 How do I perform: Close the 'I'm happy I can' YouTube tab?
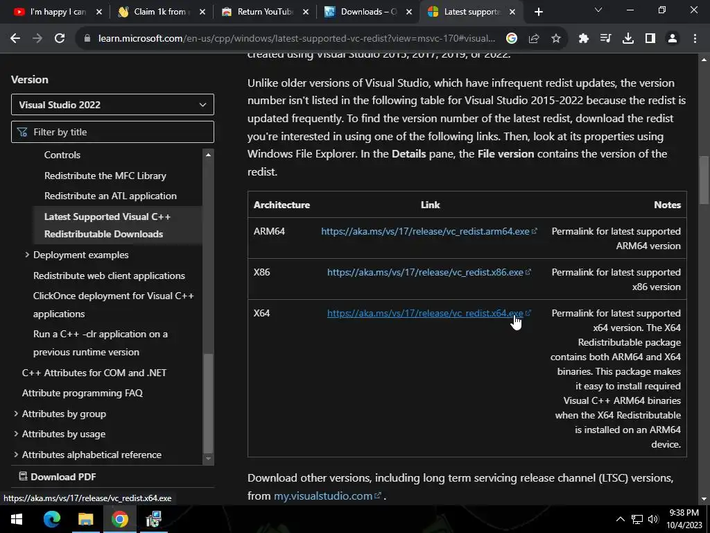[x=99, y=12]
